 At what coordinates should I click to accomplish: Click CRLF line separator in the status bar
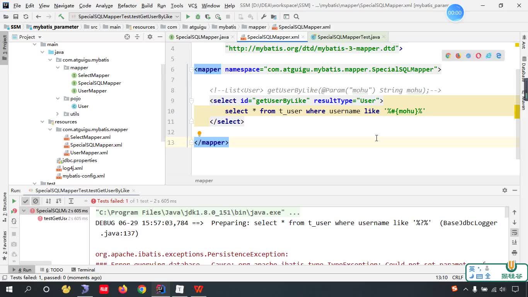click(x=458, y=278)
